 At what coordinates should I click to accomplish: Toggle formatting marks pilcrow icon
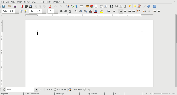tap(76, 6)
